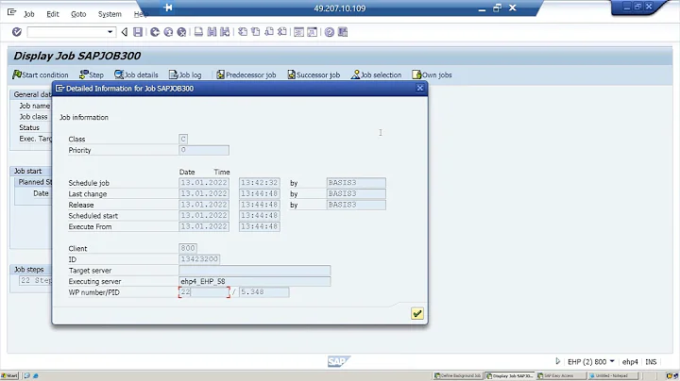Click the WP number field showing 22
The height and width of the screenshot is (381, 680).
(204, 292)
